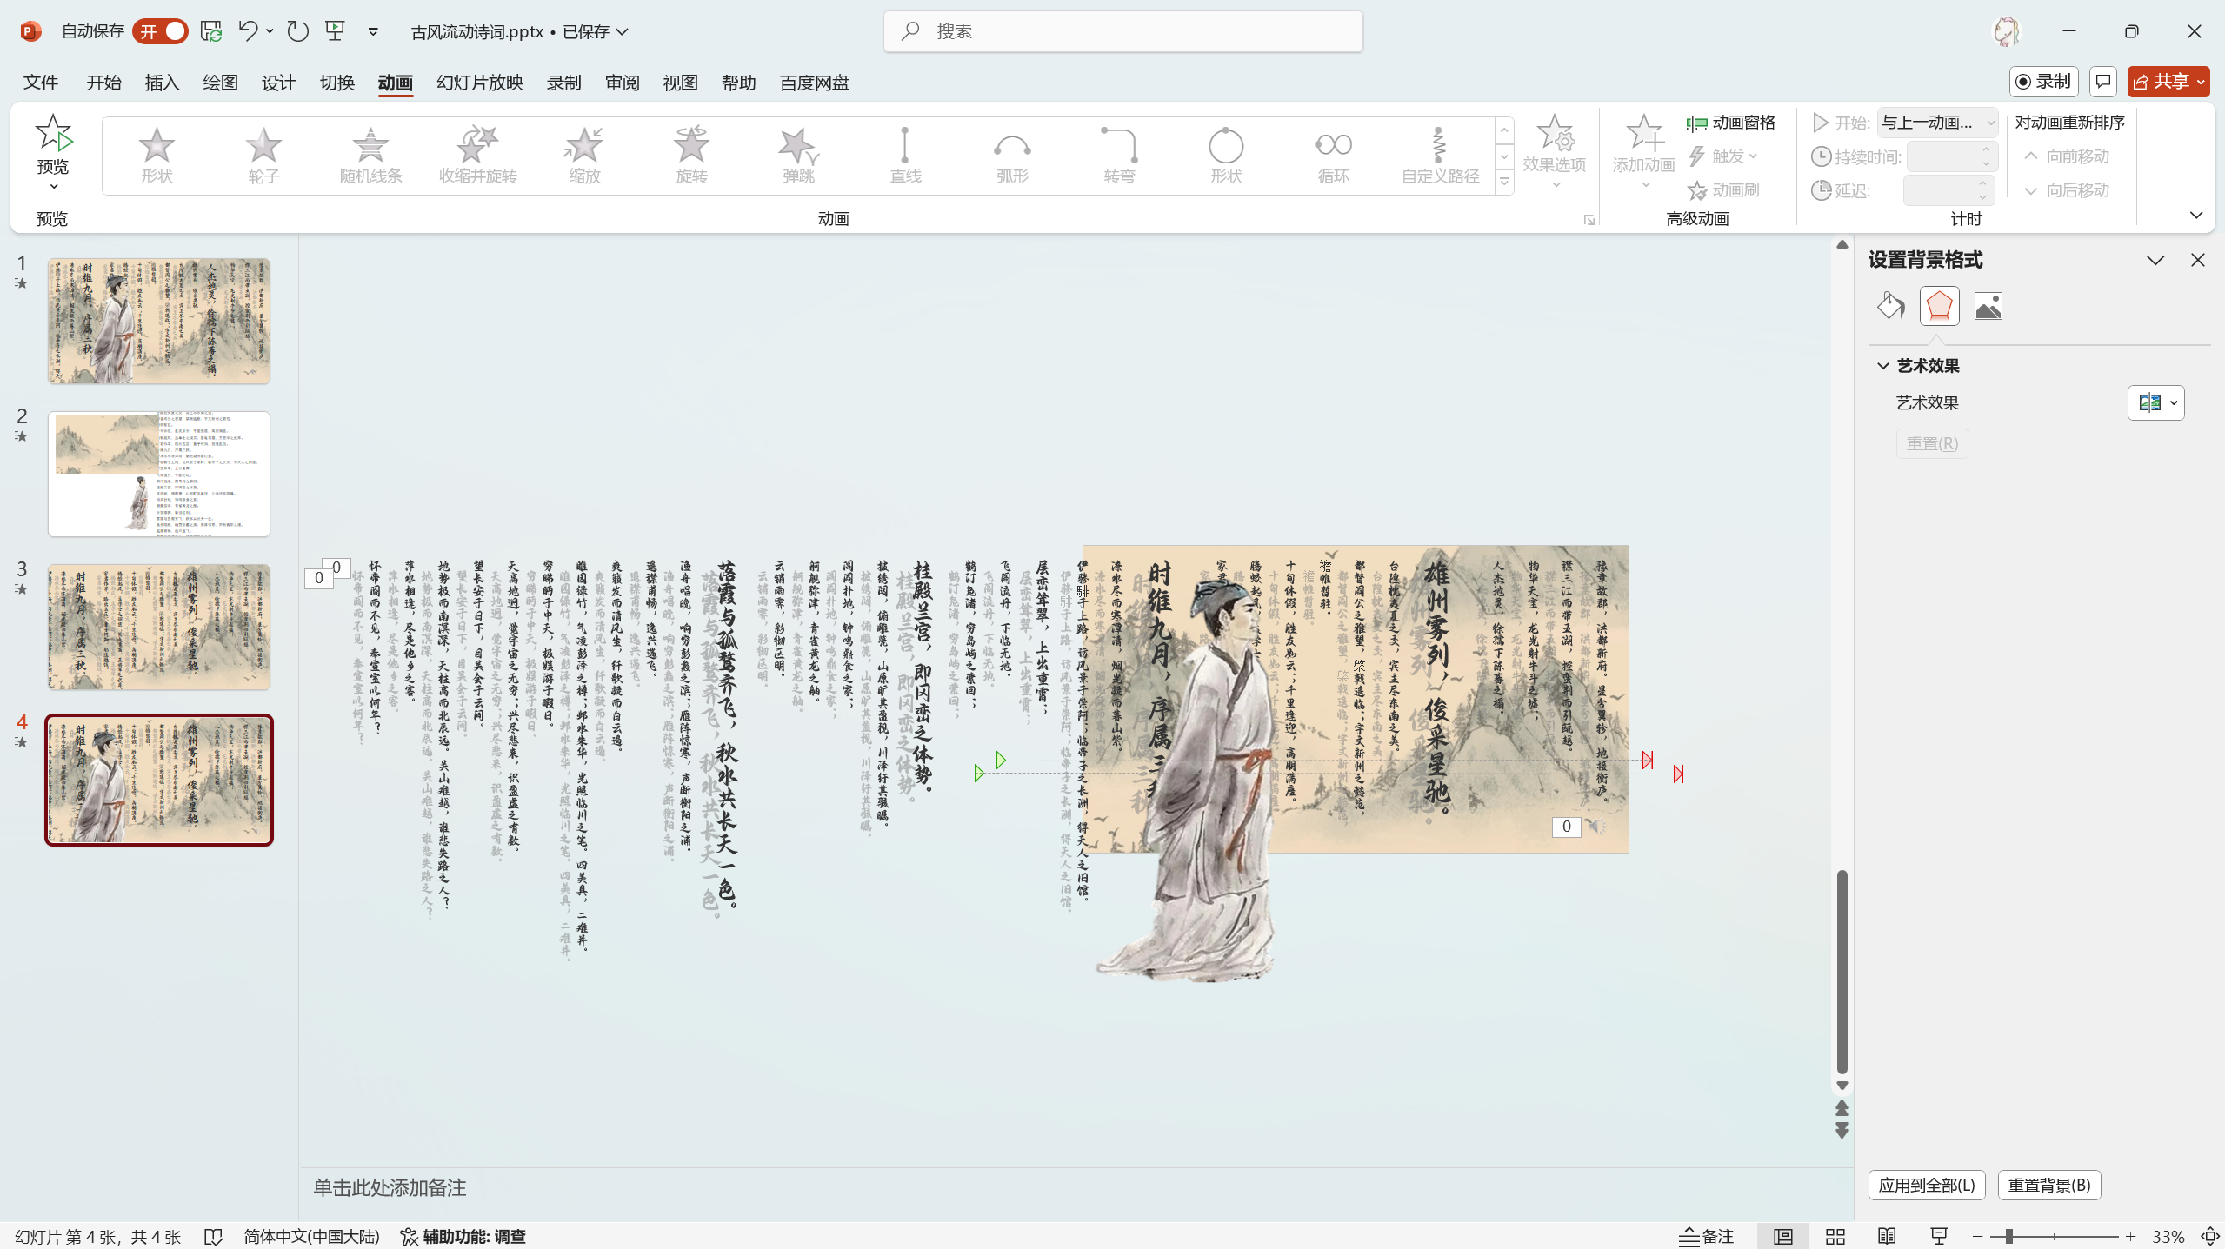Collapse the ribbon chevron
This screenshot has width=2225, height=1249.
2196,215
